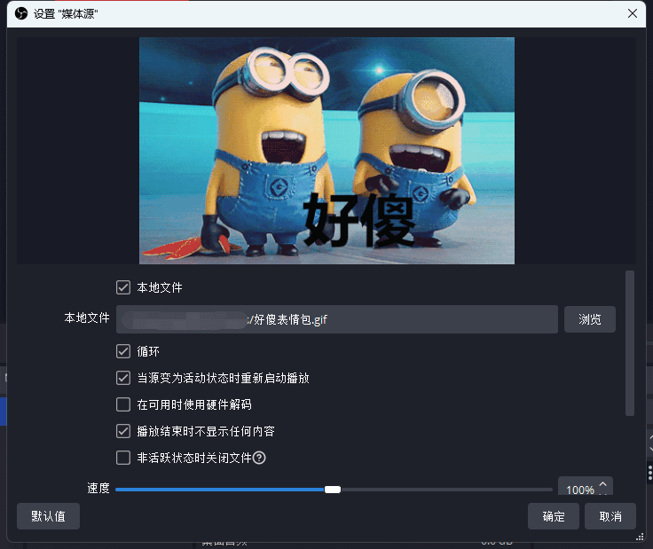Image resolution: width=653 pixels, height=549 pixels.
Task: Toggle 当源变为活动状态时重新启动播放 checkbox
Action: (x=123, y=378)
